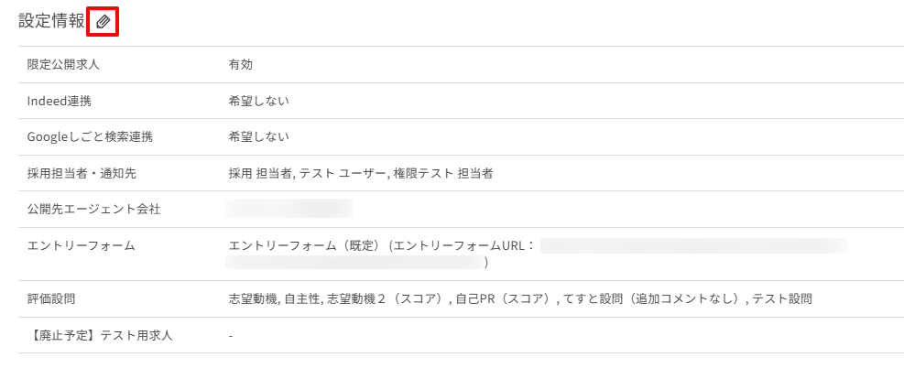Viewport: 904px width, 368px height.
Task: Select the 限定公開求人 row label
Action: [x=62, y=65]
